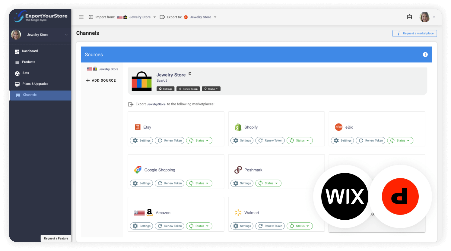Click the Sources info icon
This screenshot has height=251, width=451.
coord(425,55)
